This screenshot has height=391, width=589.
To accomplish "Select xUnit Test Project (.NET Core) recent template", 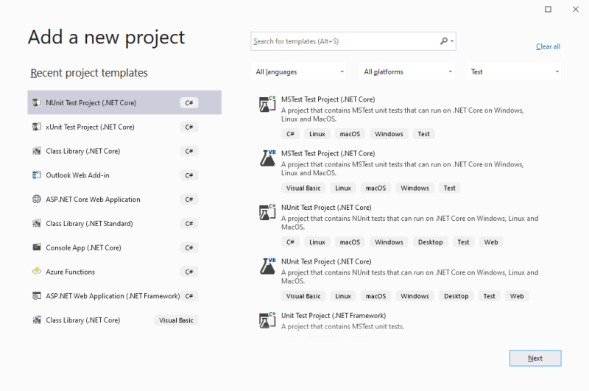I will pyautogui.click(x=124, y=127).
